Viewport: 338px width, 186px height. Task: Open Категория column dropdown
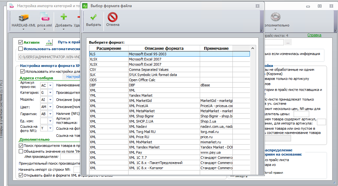click(x=50, y=93)
